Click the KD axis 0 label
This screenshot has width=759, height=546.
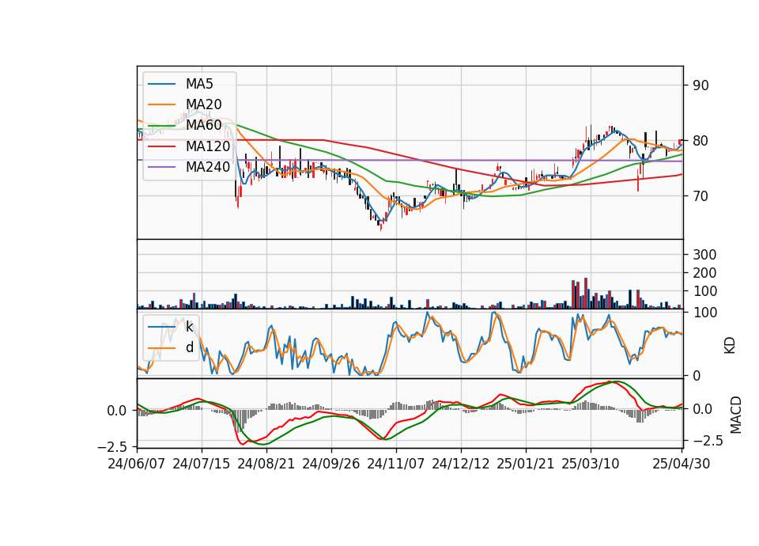(x=697, y=376)
